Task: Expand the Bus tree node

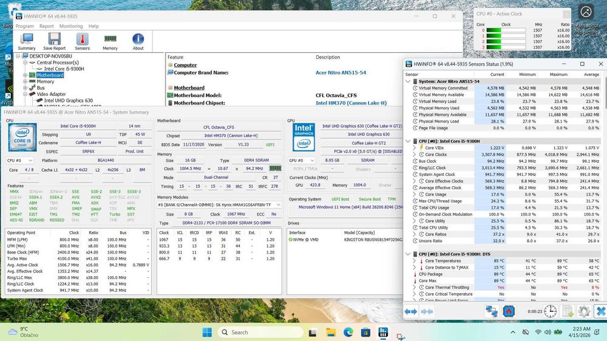Action: coord(25,88)
